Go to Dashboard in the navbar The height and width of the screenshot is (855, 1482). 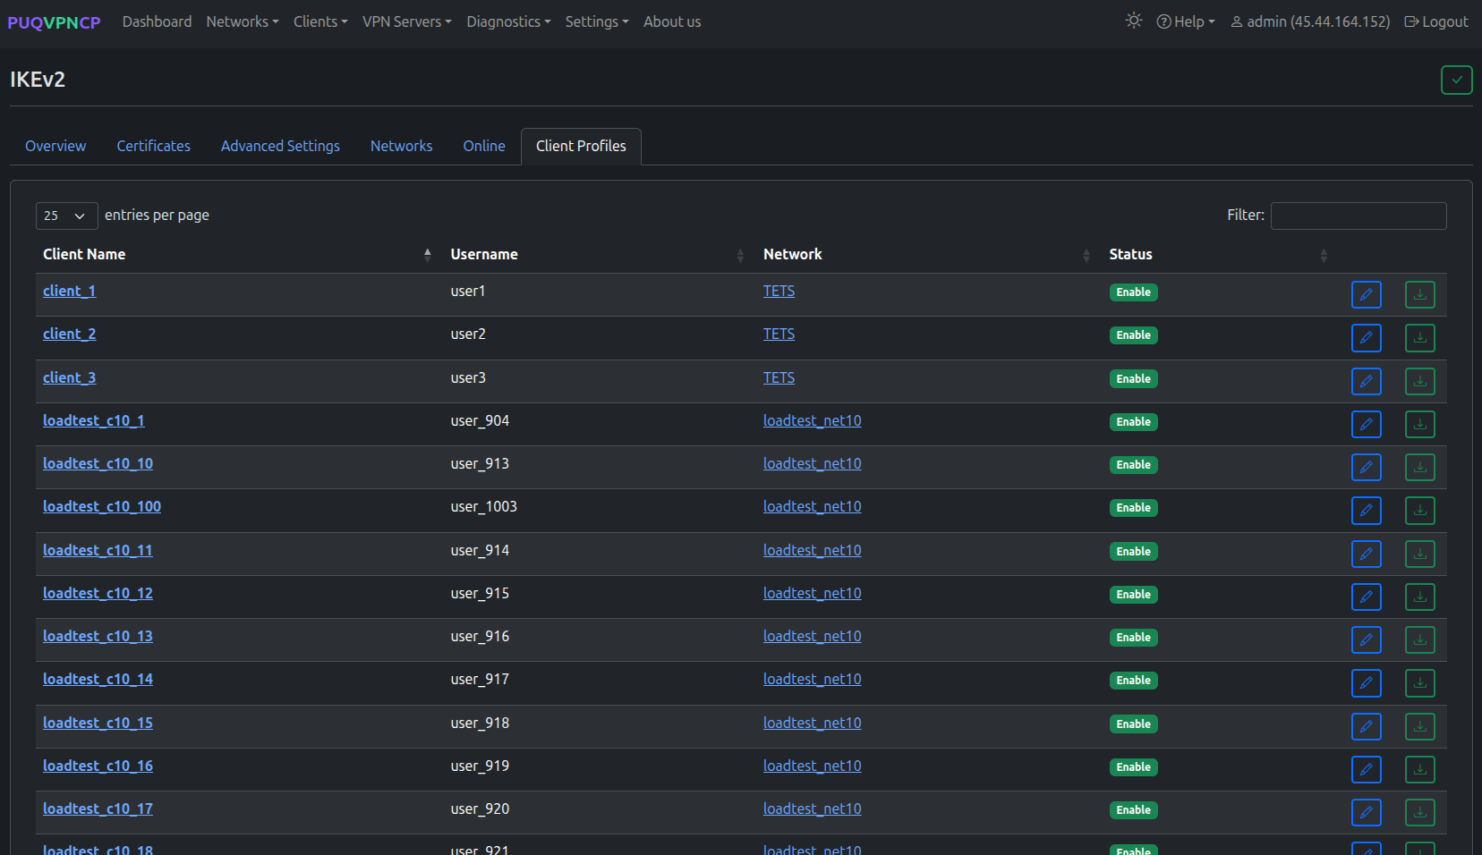coord(157,21)
